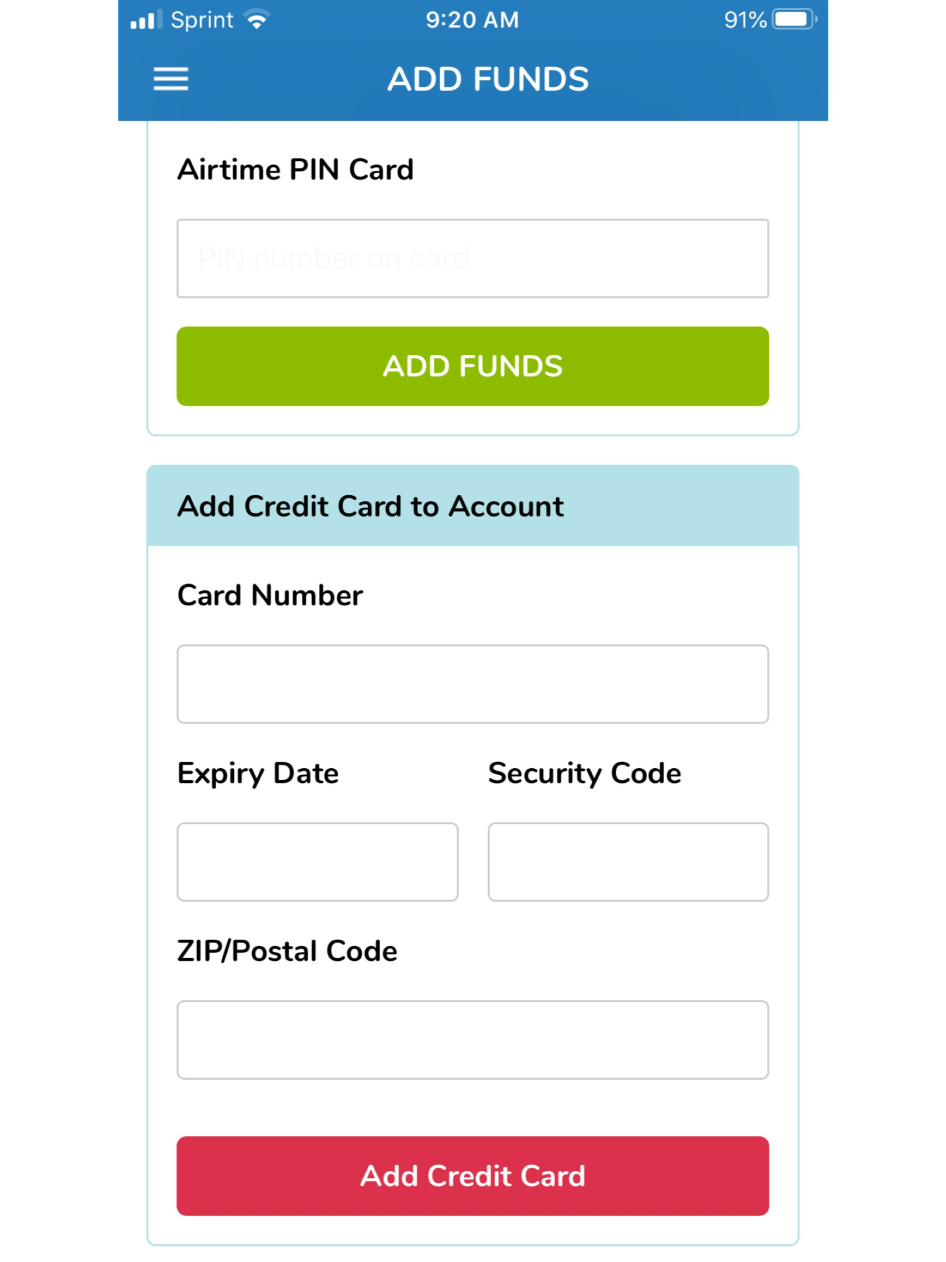Tap the Security Code input field
Screen dimensions: 946x1262
pos(627,861)
